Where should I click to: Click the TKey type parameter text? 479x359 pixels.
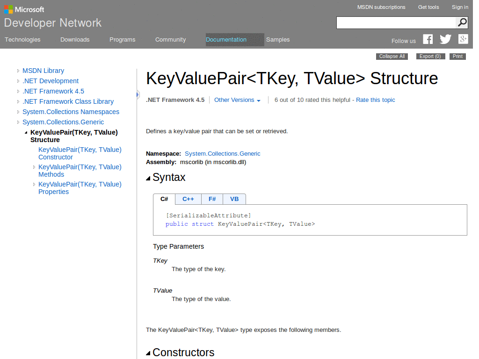[160, 261]
